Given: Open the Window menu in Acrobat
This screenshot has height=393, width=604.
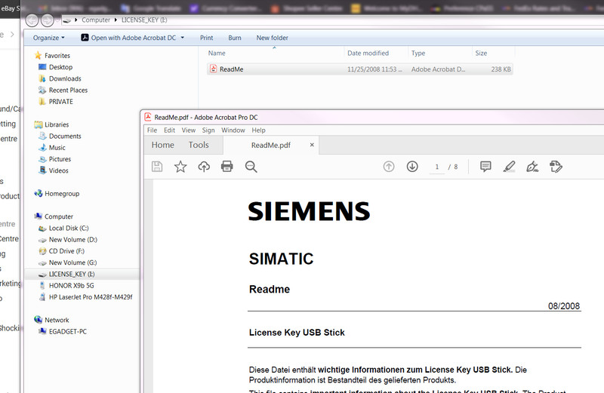Looking at the screenshot, I should pos(233,130).
